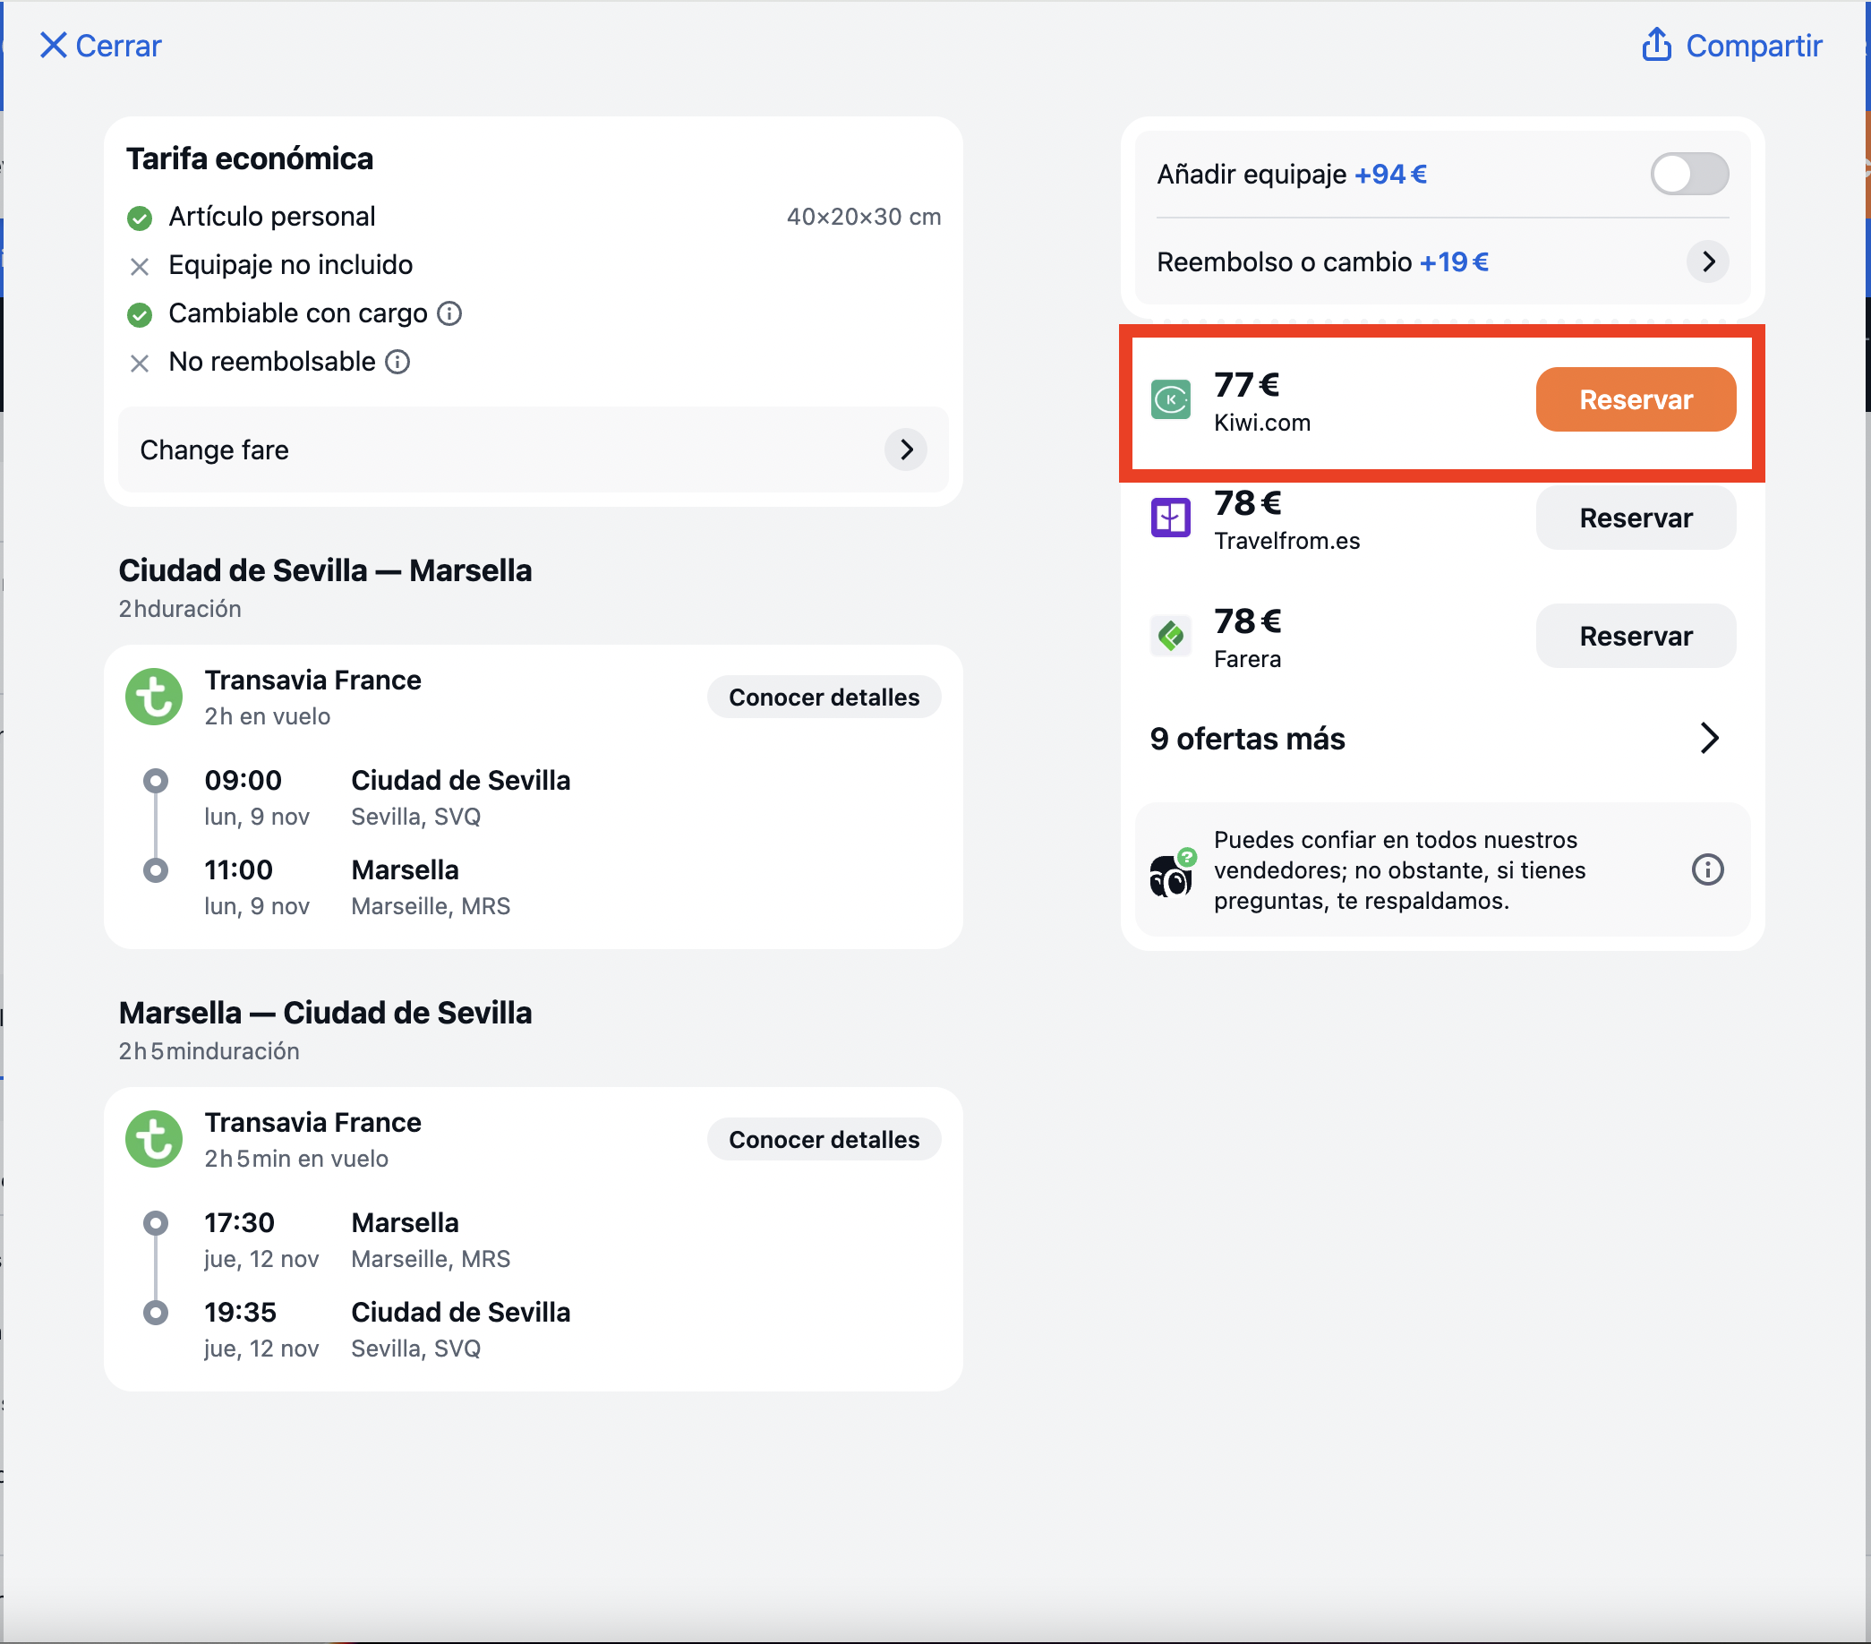Share this itinerary via Compartir
This screenshot has width=1871, height=1644.
pos(1731,45)
